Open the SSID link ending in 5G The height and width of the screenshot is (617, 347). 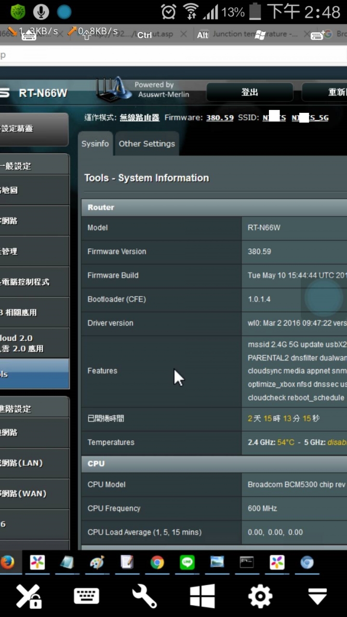(310, 117)
